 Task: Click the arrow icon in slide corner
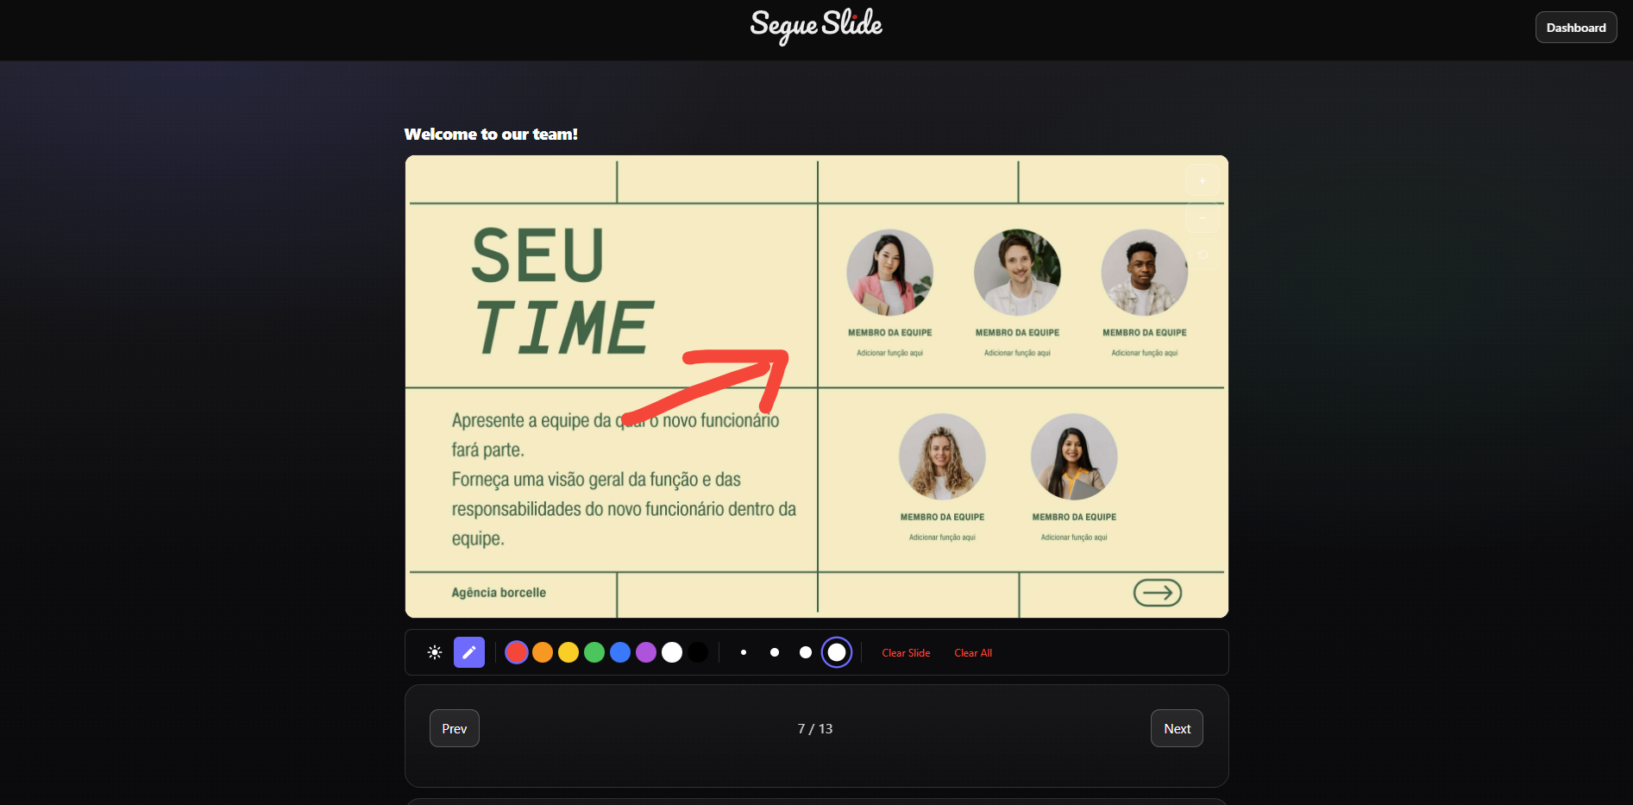click(x=1158, y=593)
